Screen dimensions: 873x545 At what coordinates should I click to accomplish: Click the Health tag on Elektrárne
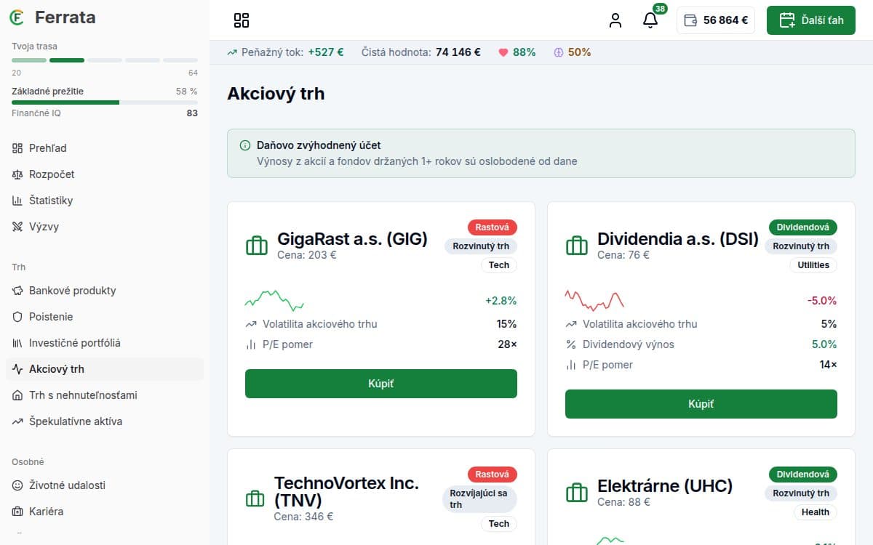point(816,512)
